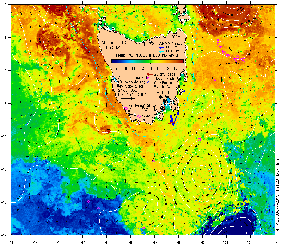Click the 24-Jun 05Z text

[x=128, y=90]
